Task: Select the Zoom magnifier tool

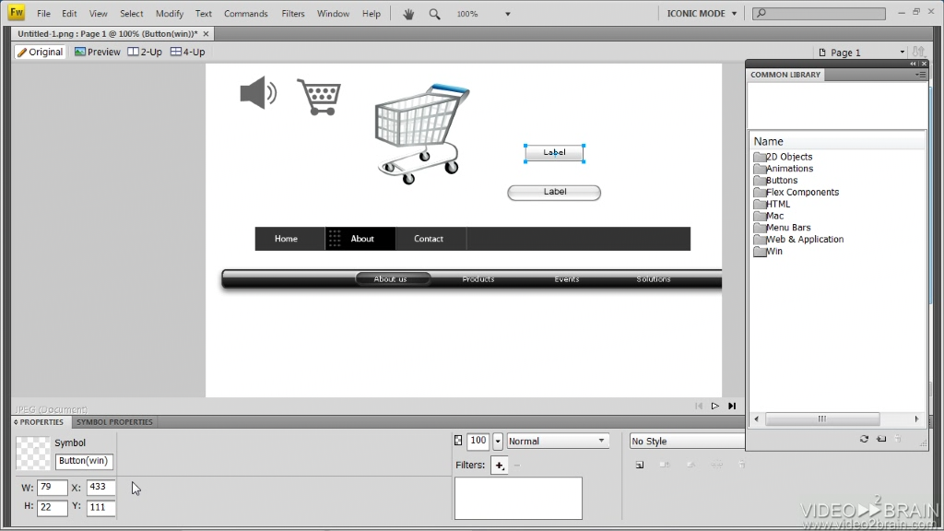Action: (434, 14)
